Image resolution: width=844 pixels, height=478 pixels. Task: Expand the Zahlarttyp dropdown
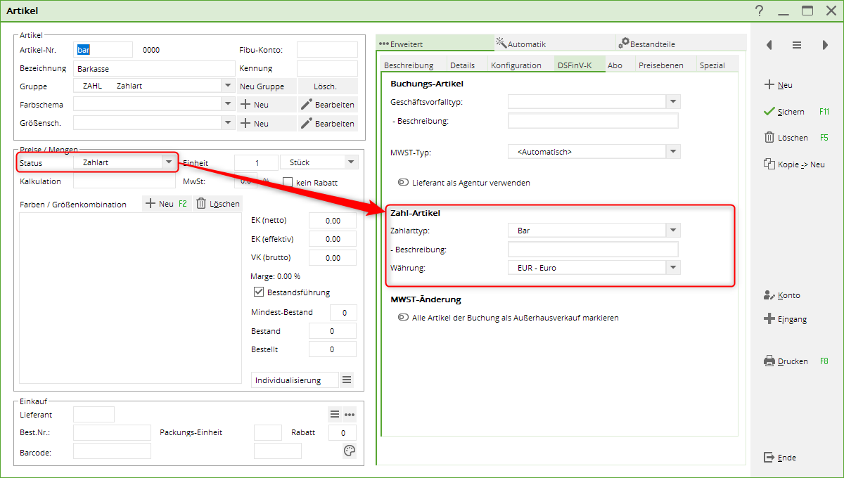point(673,231)
